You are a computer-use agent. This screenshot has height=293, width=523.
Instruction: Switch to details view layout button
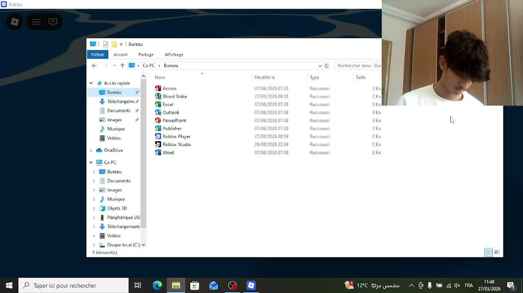(488, 252)
